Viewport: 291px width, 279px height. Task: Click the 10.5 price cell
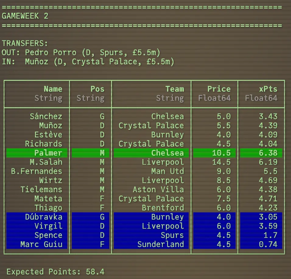point(214,153)
